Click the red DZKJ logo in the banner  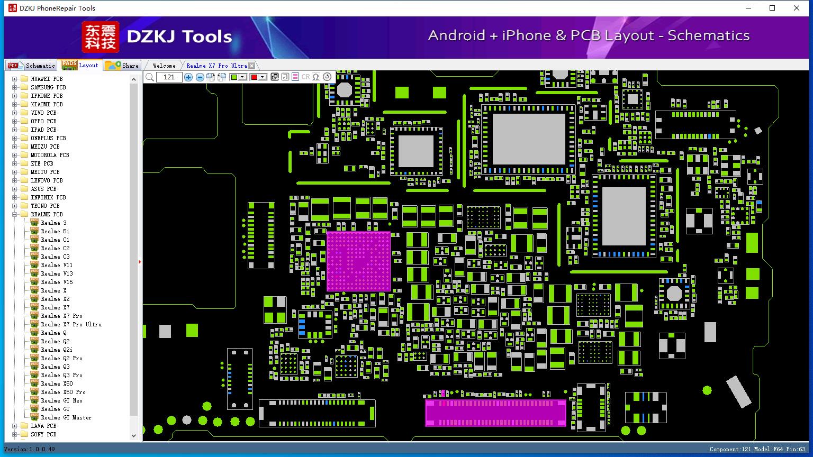click(101, 37)
